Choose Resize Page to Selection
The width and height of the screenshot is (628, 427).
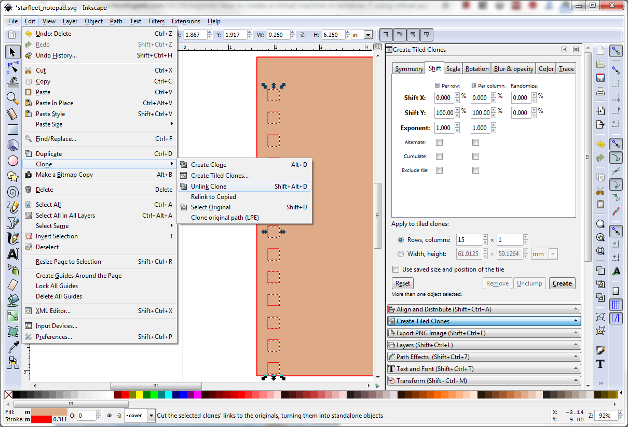pyautogui.click(x=99, y=262)
